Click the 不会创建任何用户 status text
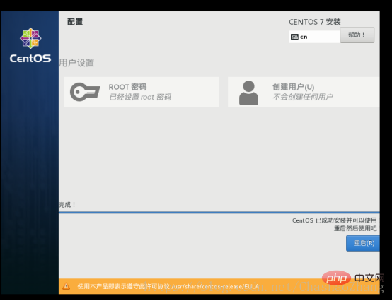The height and width of the screenshot is (301, 392). [x=303, y=97]
